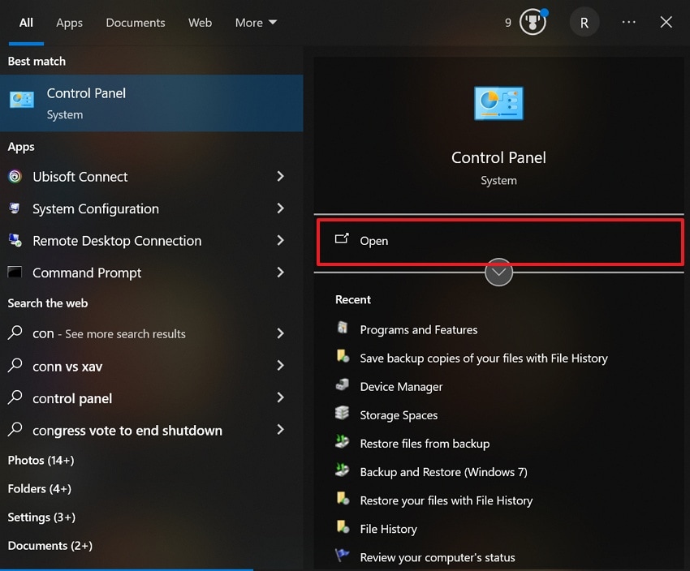Click the Control Panel icon in Best match
Viewport: 690px width, 571px height.
click(x=22, y=100)
